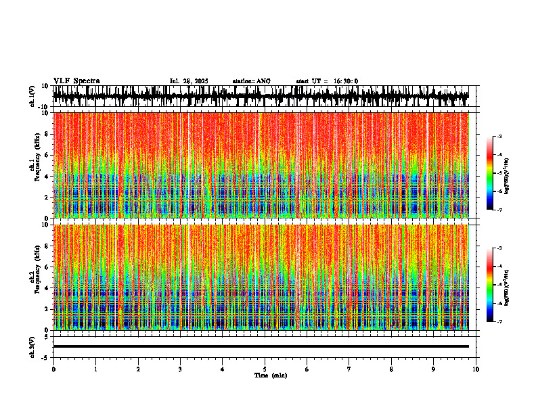Click the time-axis tick label "7"

[349, 369]
